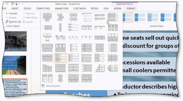Select the steam train title slide thumbnail
The image size is (183, 101).
point(16,41)
